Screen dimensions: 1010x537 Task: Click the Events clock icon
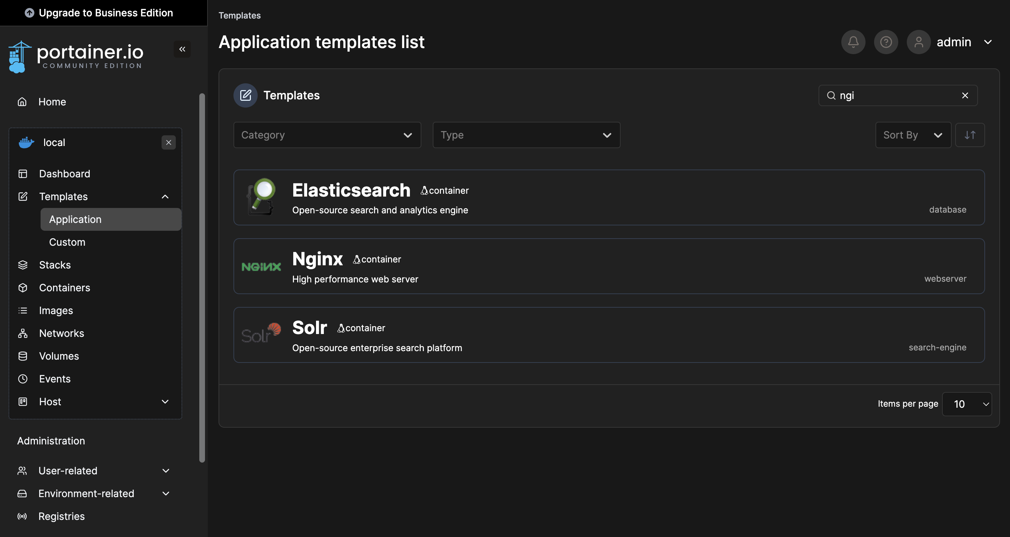click(x=23, y=379)
